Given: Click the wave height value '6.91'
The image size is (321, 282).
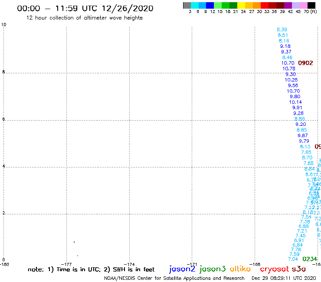Looking at the screenshot, I should coord(299,240).
